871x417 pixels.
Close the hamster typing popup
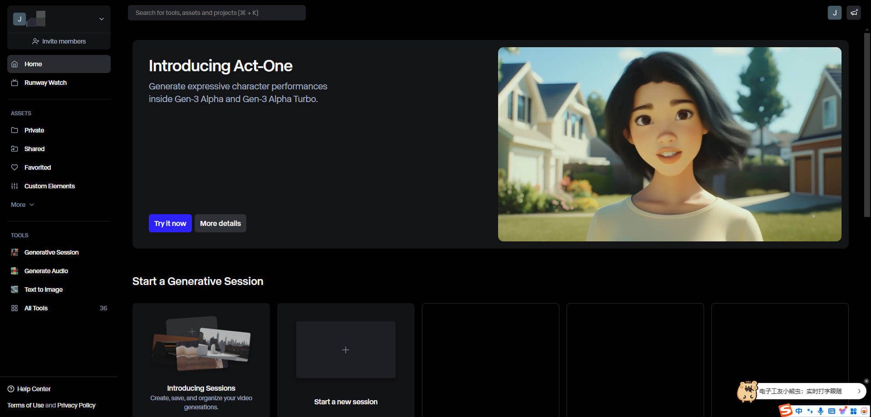click(866, 381)
